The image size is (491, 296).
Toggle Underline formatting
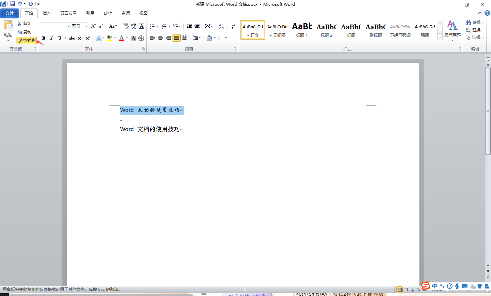60,38
